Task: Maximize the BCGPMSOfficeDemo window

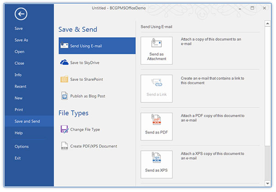Action: pyautogui.click(x=252, y=8)
